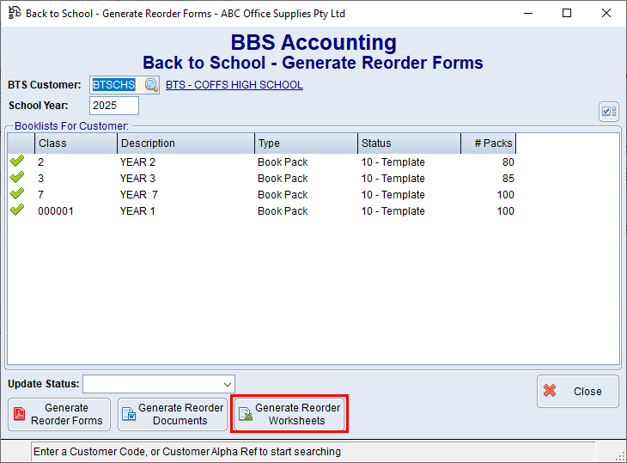
Task: Open the BTS - COFFS HIGH SCHOOL link
Action: [x=234, y=85]
